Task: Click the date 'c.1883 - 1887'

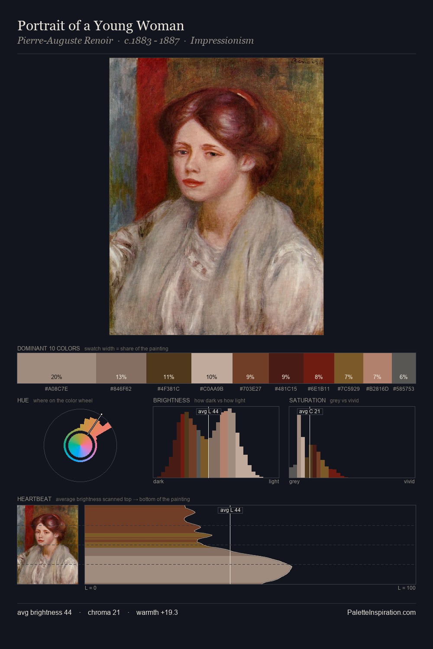Action: click(x=152, y=41)
